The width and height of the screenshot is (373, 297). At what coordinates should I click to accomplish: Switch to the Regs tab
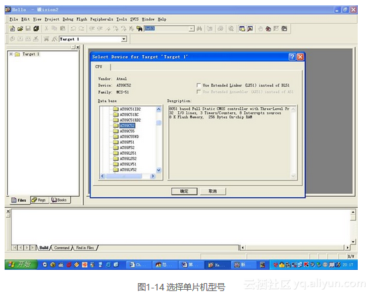39,200
